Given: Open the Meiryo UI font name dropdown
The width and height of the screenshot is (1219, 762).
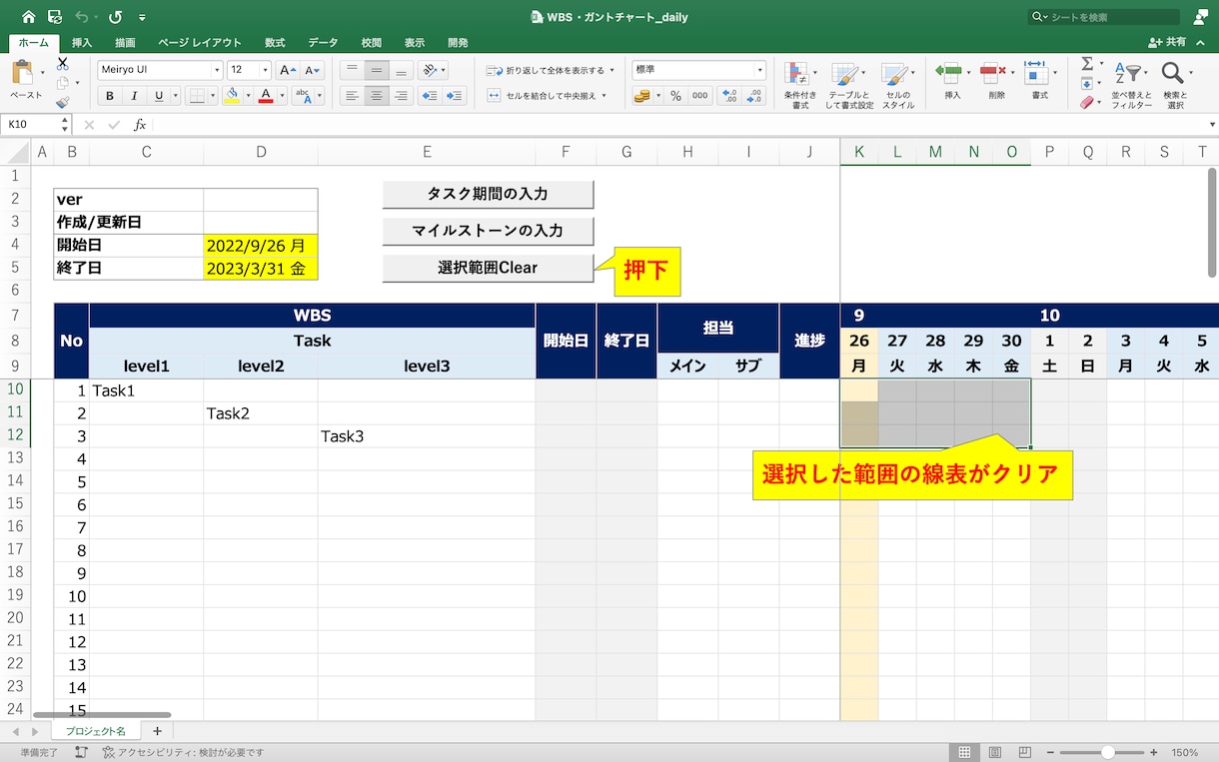Looking at the screenshot, I should pos(217,70).
